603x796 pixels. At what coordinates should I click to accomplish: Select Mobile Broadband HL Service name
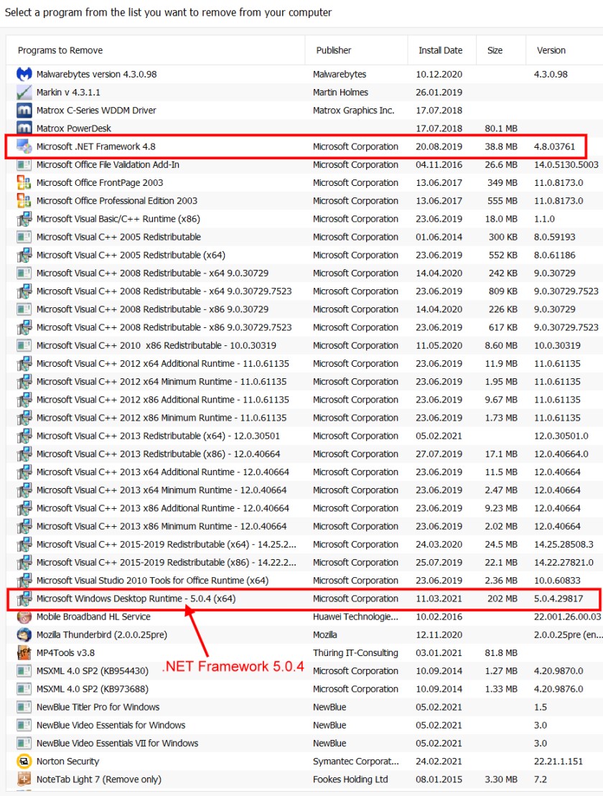[x=93, y=617]
